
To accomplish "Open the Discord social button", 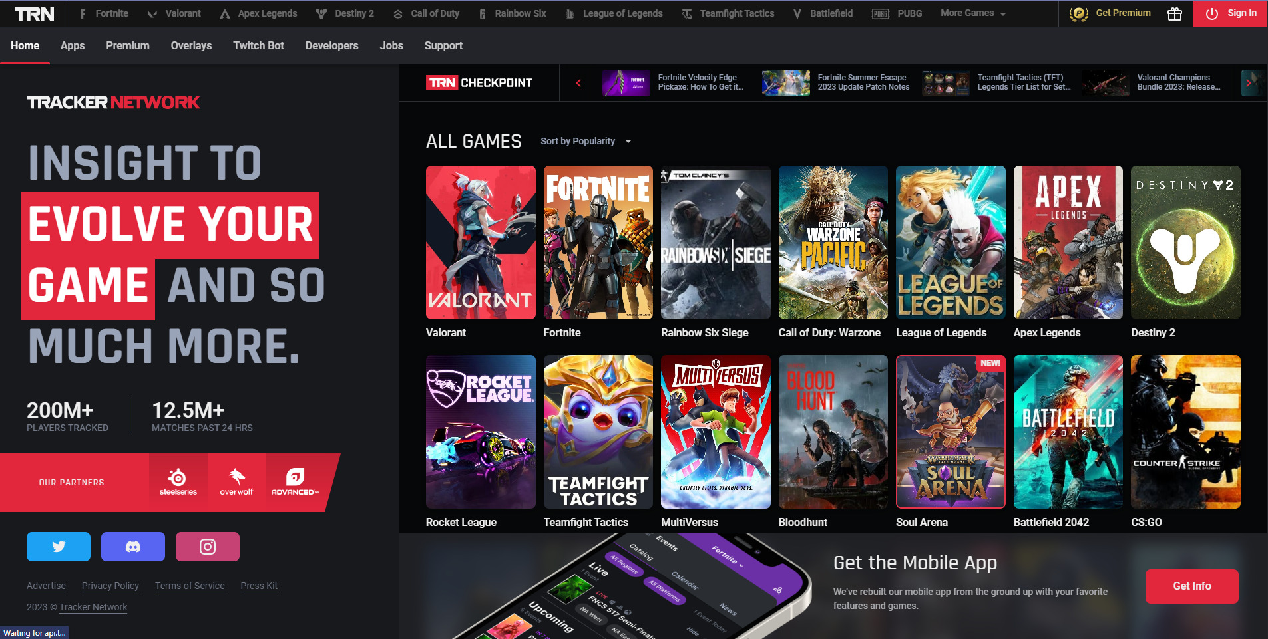I will 133,547.
